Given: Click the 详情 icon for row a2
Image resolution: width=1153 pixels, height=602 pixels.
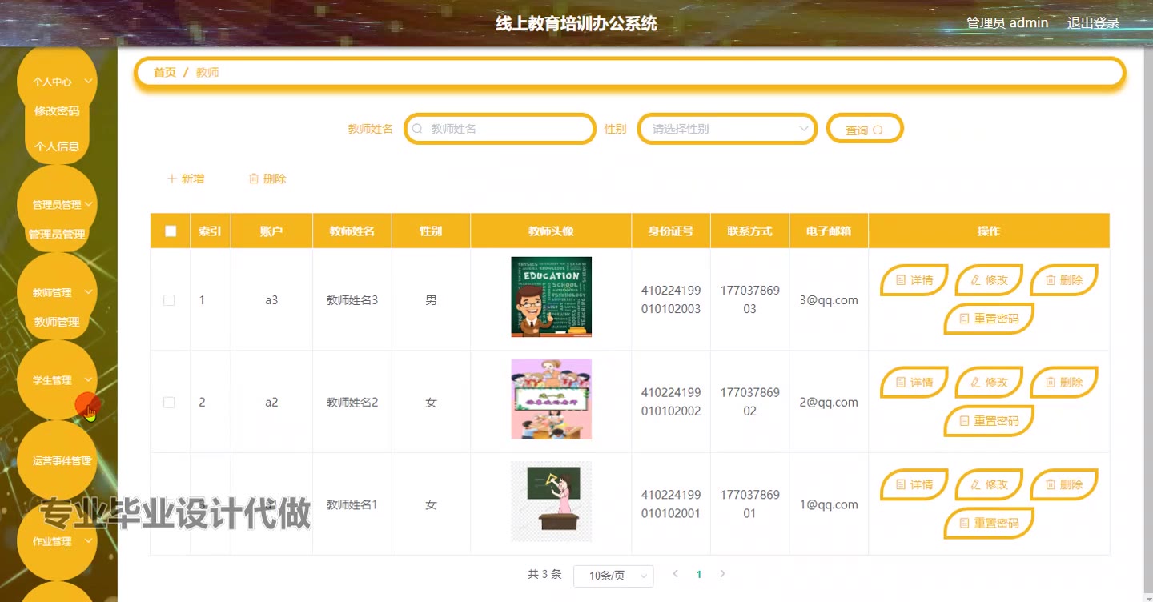Looking at the screenshot, I should tap(901, 383).
